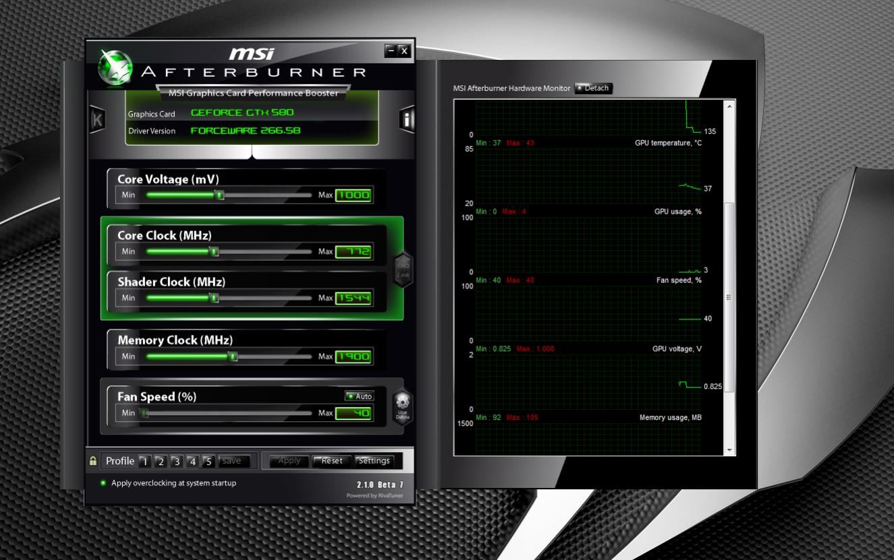Click the GPU temperature graph label

668,143
